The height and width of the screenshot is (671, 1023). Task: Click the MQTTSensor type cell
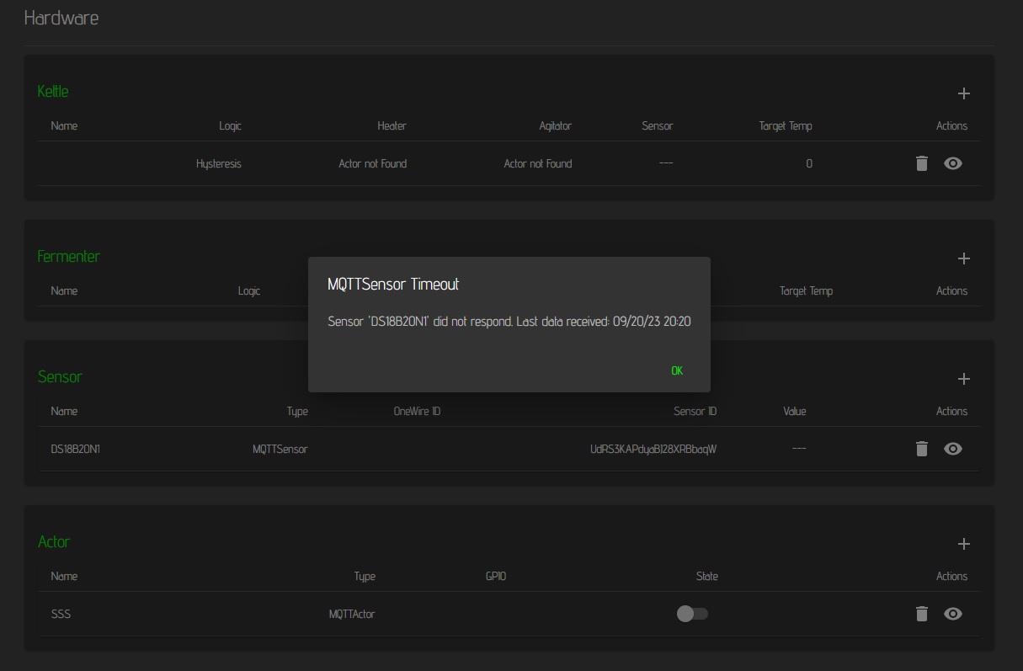(x=280, y=450)
